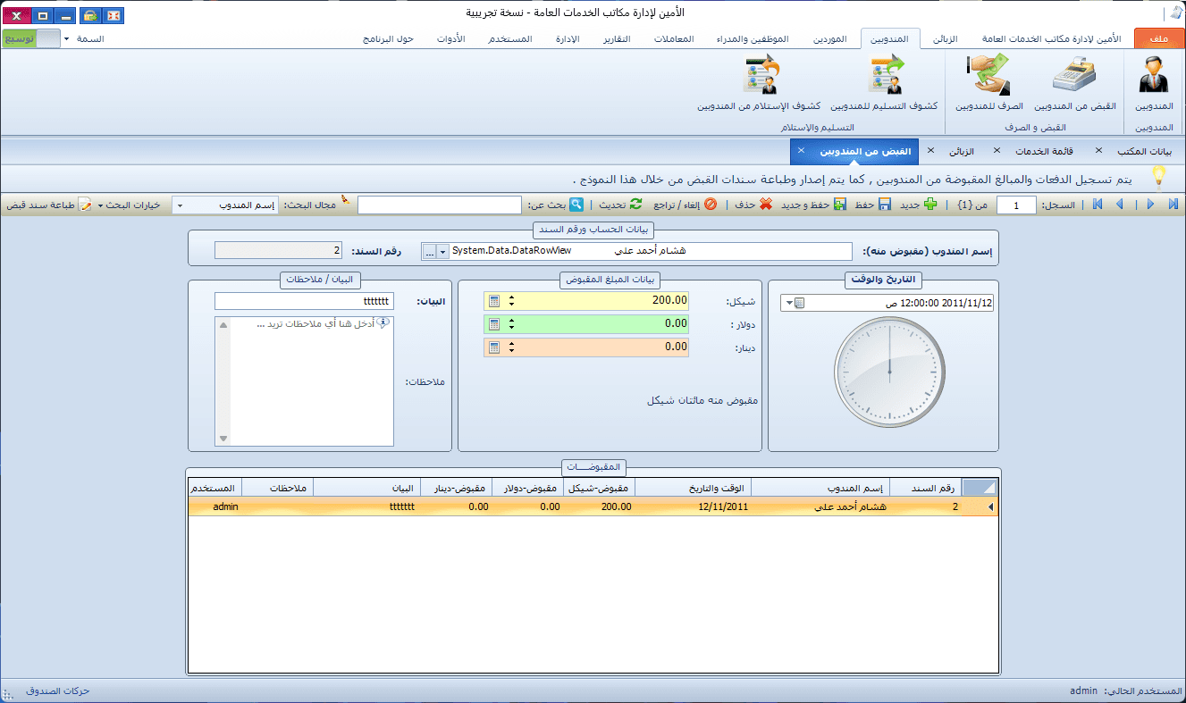Image resolution: width=1186 pixels, height=703 pixels.
Task: Click the حفظ وجديد toolbar icon
Action: [839, 205]
